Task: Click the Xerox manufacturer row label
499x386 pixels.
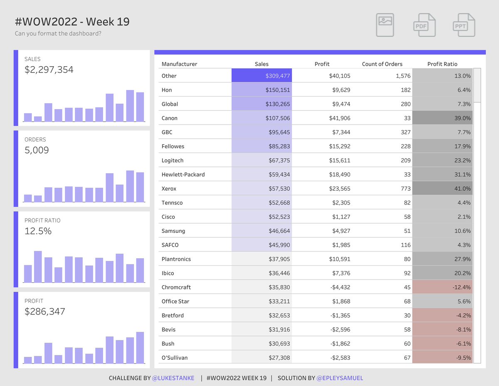Action: 169,189
